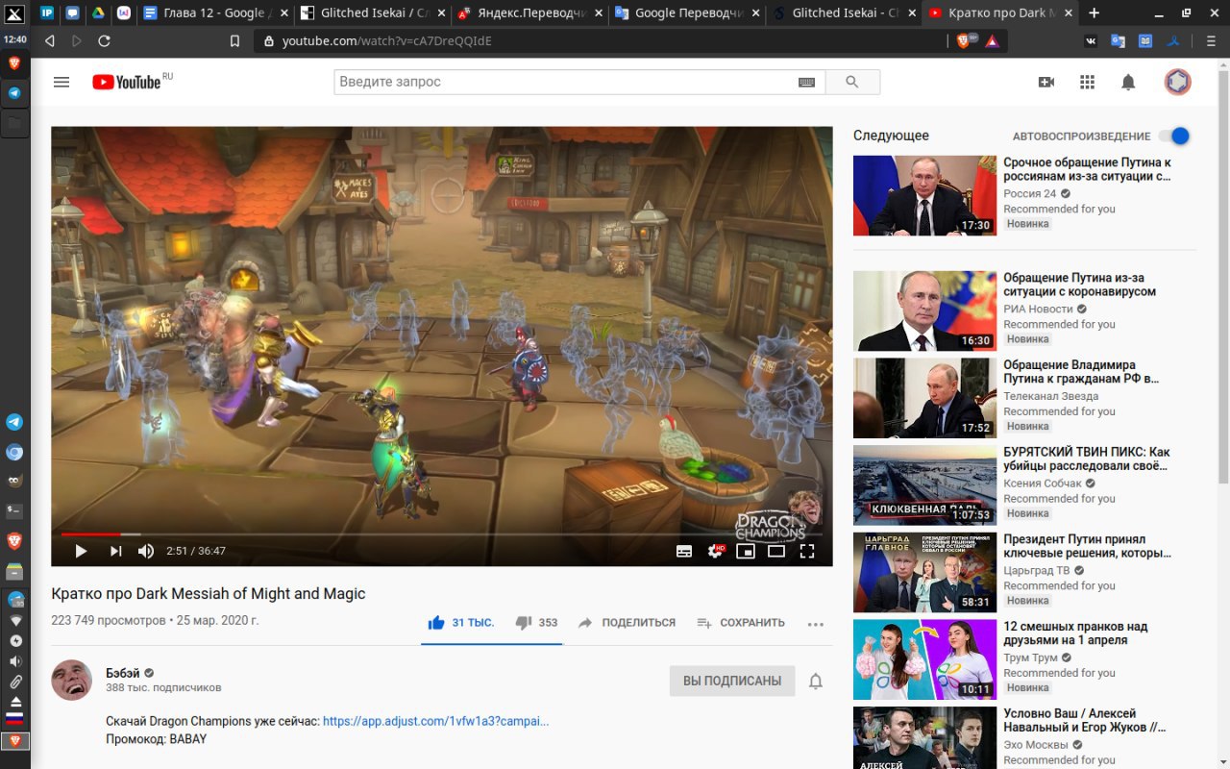The image size is (1230, 769).
Task: Open Обращение Владимира Путина к гражданам video
Action: click(x=924, y=398)
